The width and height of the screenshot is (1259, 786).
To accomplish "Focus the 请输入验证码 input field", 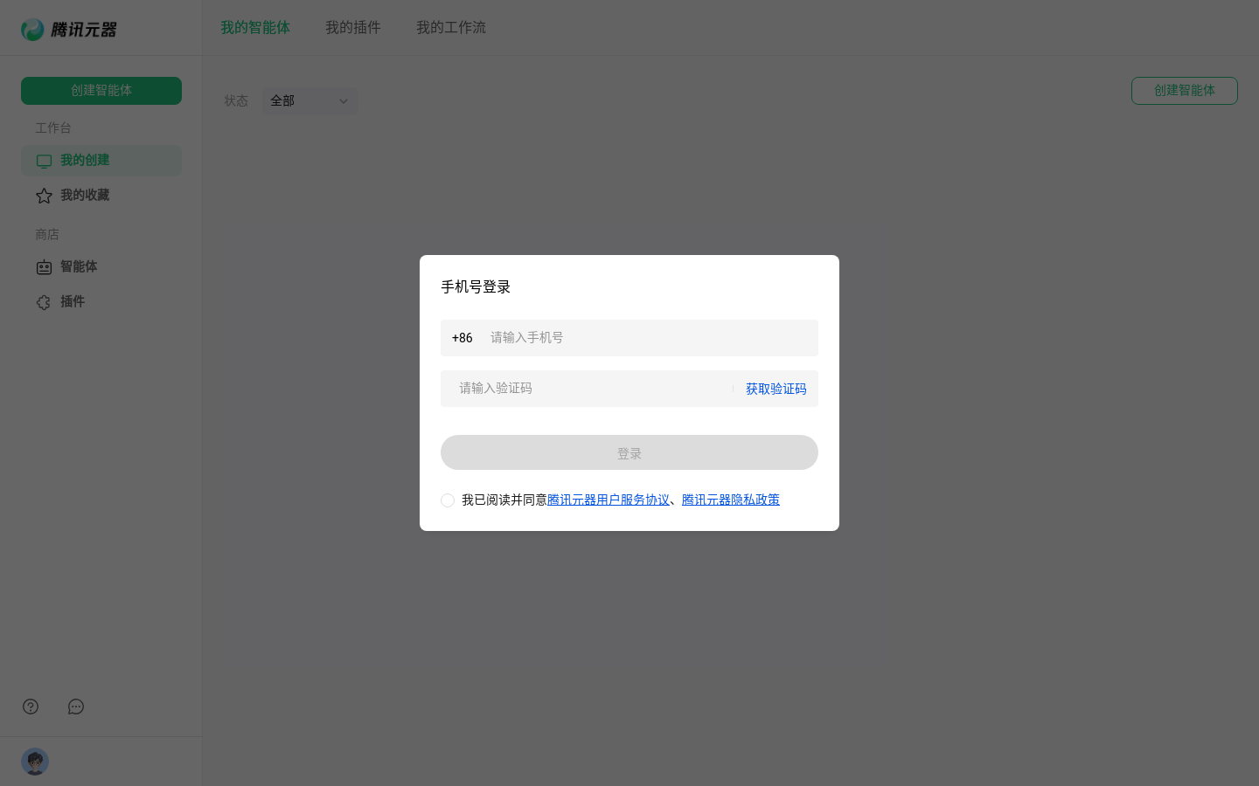I will point(586,389).
